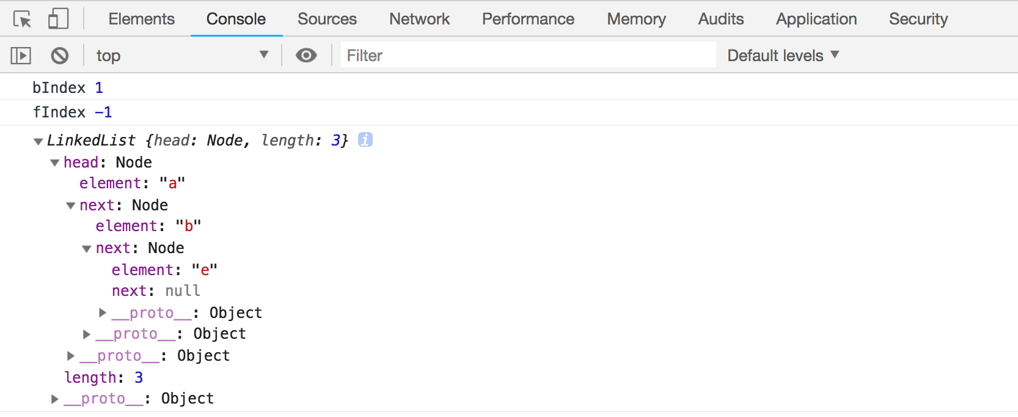The height and width of the screenshot is (417, 1018).
Task: Open the Default levels dropdown
Action: (783, 56)
